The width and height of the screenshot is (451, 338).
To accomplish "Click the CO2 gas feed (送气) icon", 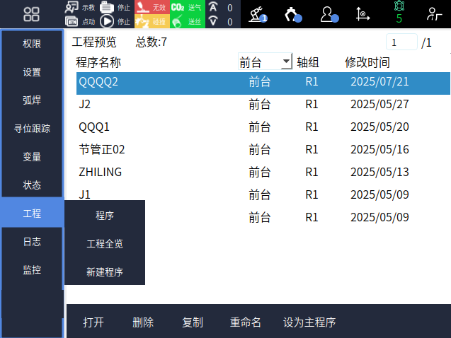I will [x=178, y=8].
